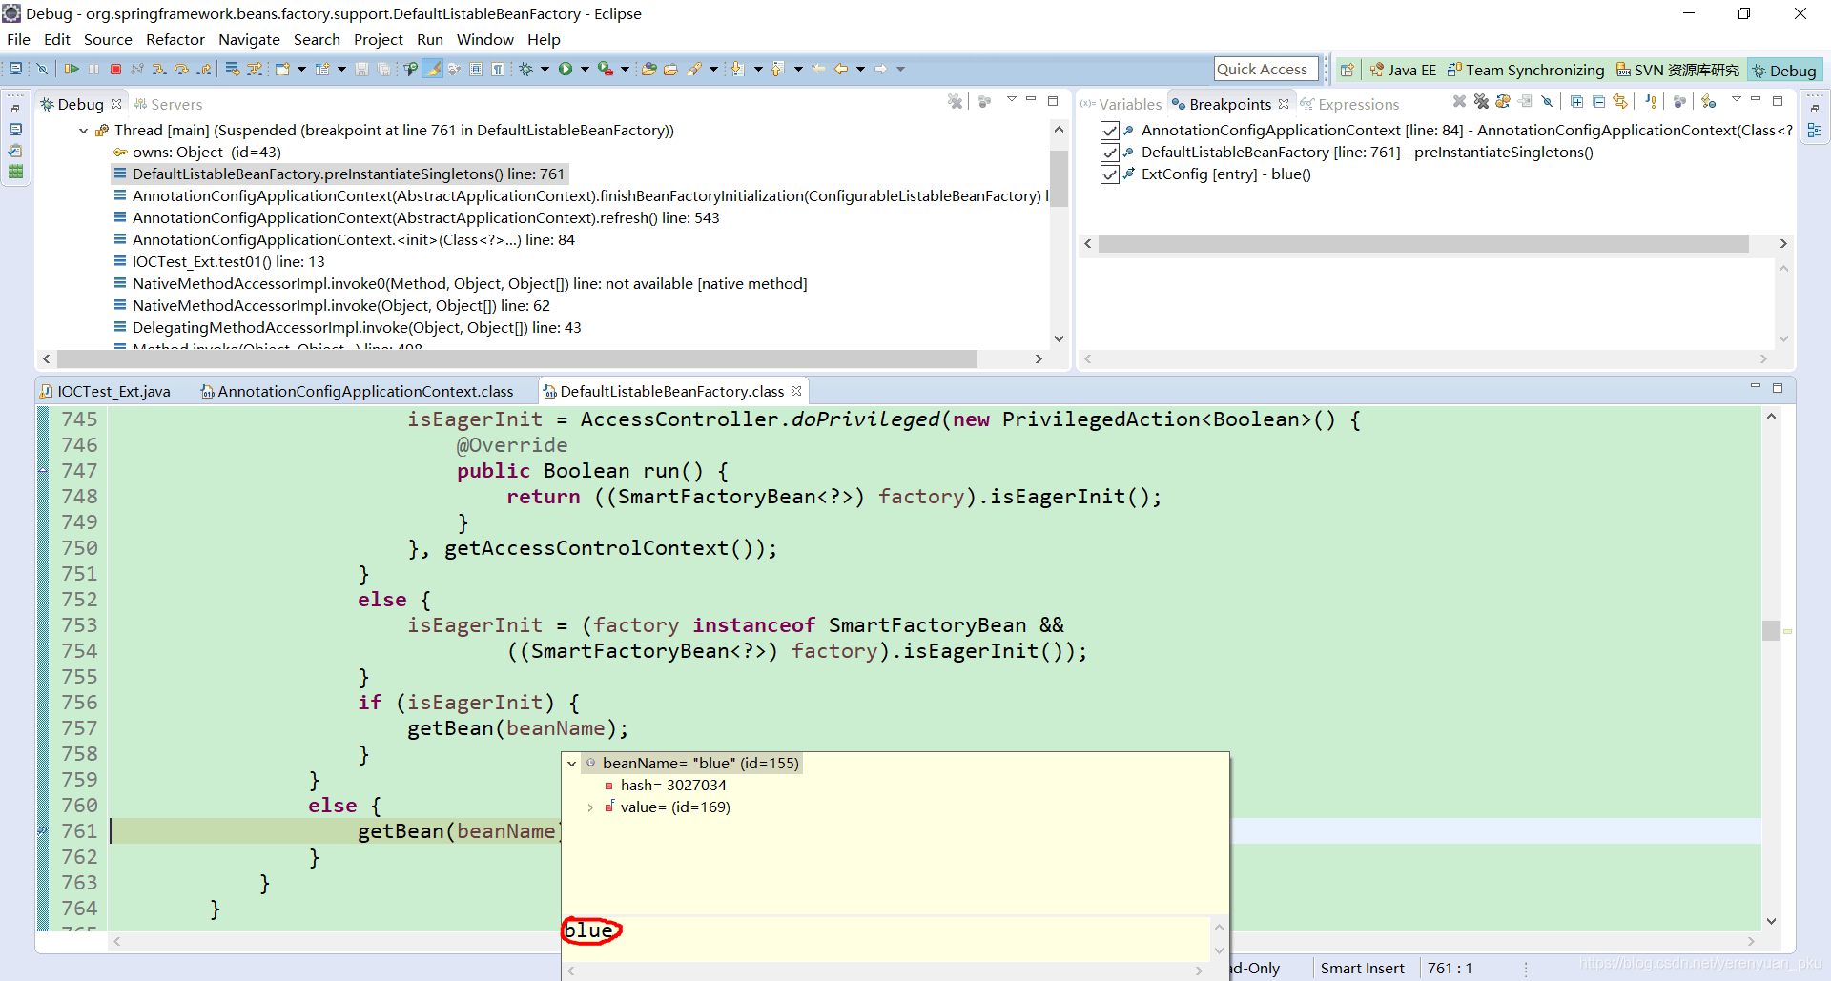Uncheck the DefaultListableBeanFactory line 761 breakpoint

[x=1109, y=153]
